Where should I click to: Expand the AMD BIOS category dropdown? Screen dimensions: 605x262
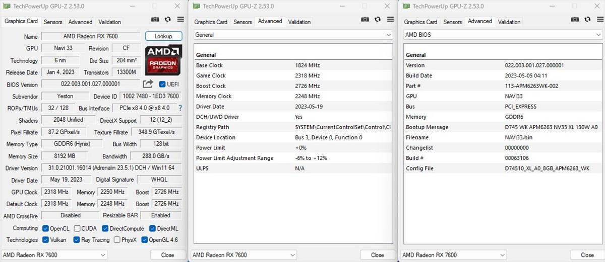point(503,35)
